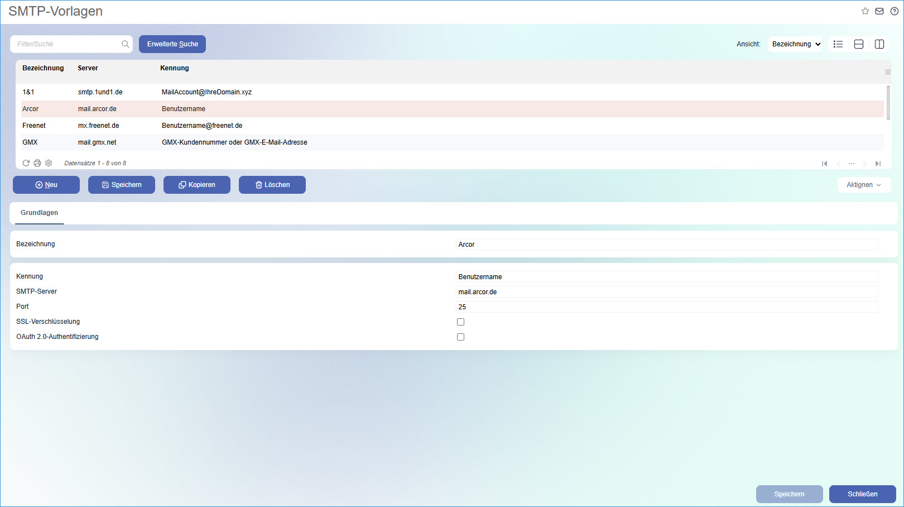Viewport: 904px width, 507px height.
Task: Click the Bezeichnung input field containing Arcor
Action: coord(667,245)
